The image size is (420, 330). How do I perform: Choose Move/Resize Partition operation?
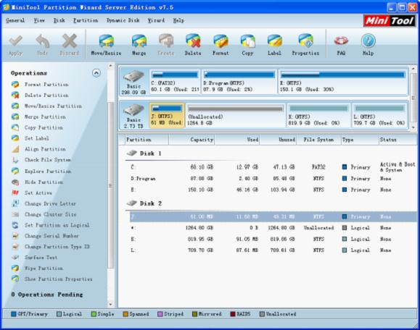53,106
